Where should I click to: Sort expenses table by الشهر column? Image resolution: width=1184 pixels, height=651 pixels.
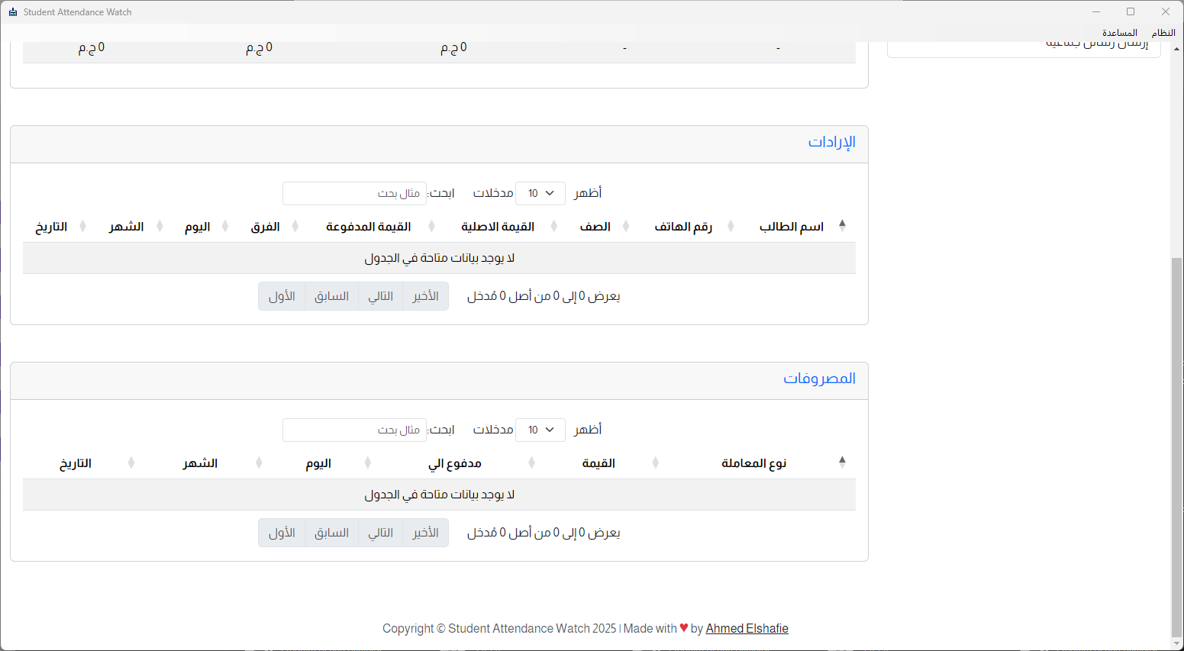coord(200,463)
